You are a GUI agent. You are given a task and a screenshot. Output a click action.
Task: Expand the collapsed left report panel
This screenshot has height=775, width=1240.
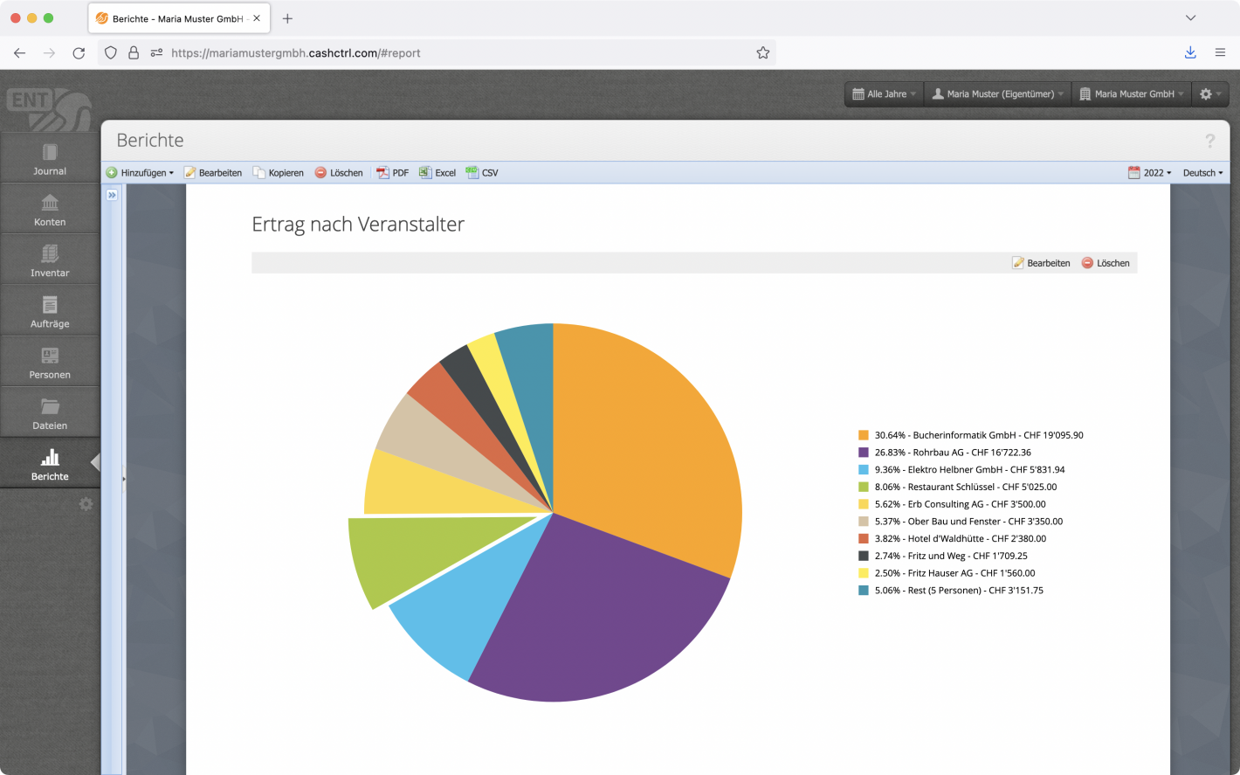pyautogui.click(x=112, y=196)
